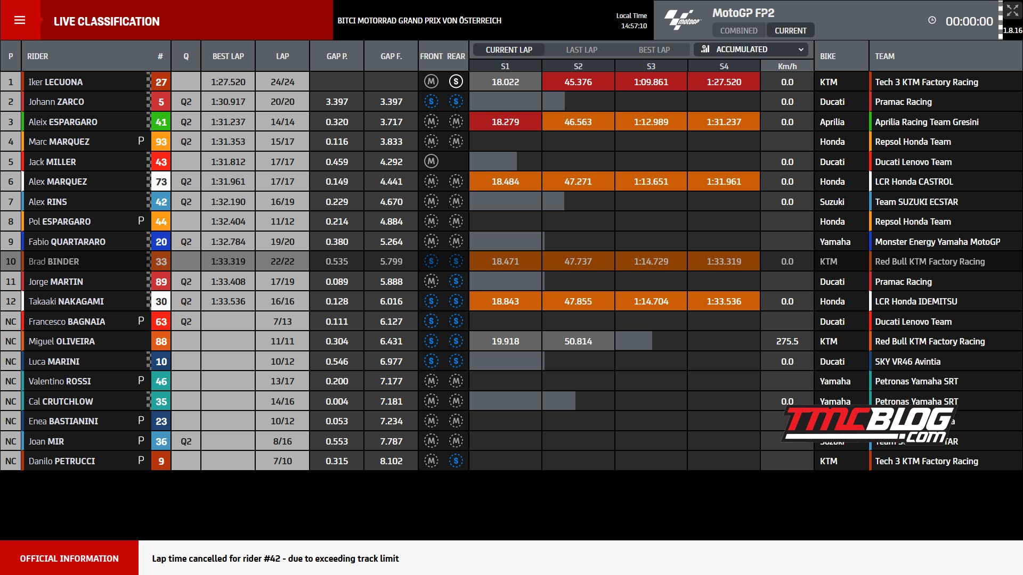Select the BEST LAP sector tab
The height and width of the screenshot is (575, 1023).
pos(654,50)
